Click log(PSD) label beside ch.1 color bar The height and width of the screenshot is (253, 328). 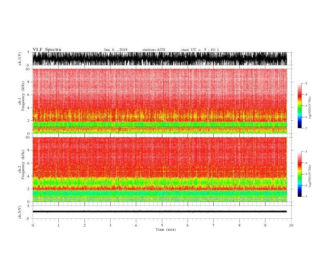(310, 108)
